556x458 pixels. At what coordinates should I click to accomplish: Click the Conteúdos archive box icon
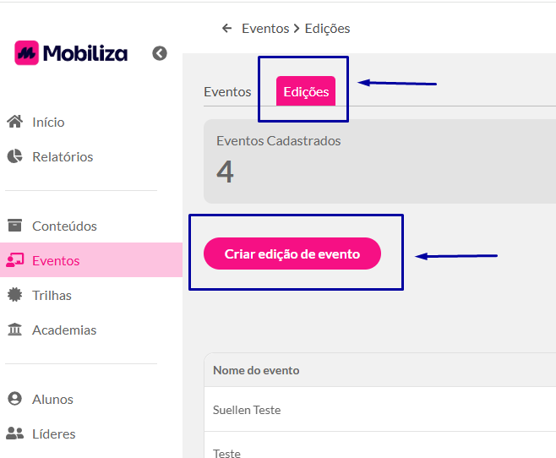(15, 226)
